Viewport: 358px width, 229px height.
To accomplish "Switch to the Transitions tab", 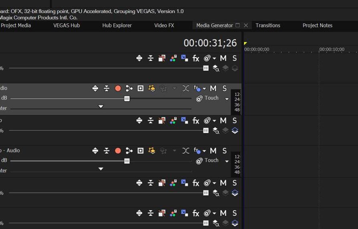I will click(x=268, y=25).
